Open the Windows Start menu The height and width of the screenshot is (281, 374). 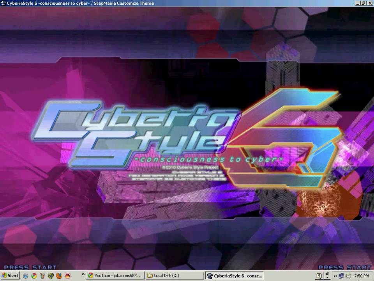(x=10, y=276)
